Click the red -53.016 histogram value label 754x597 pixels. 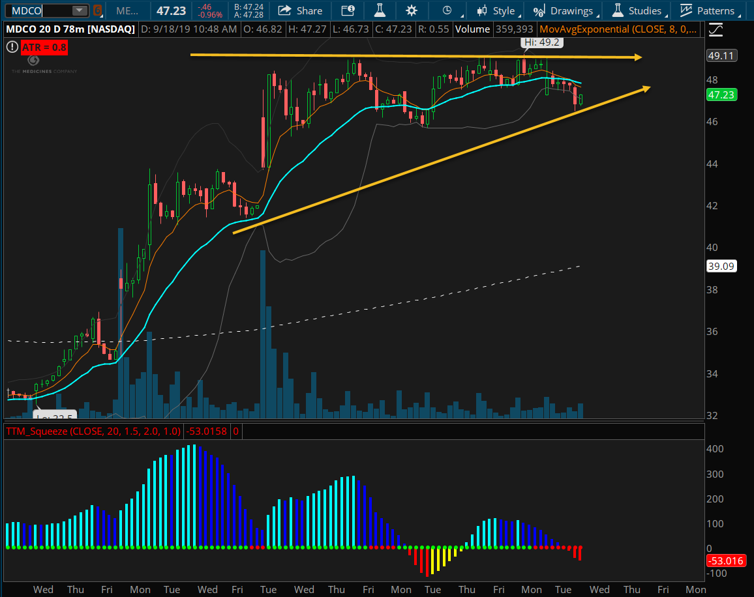click(x=725, y=561)
